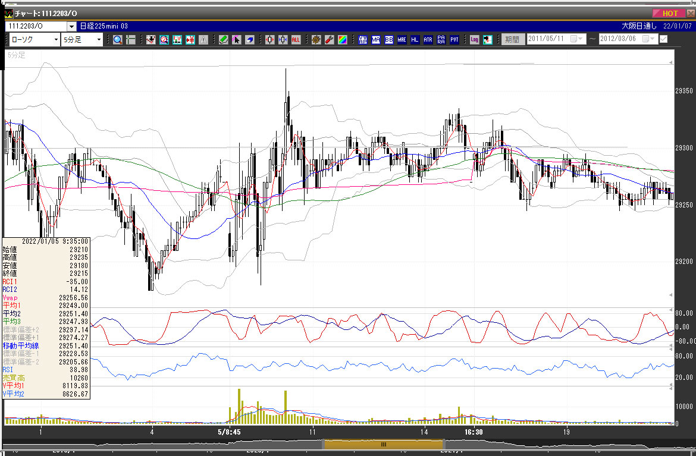Viewport: 696px width, 456px height.
Task: Close the chart window
Action: [x=691, y=13]
